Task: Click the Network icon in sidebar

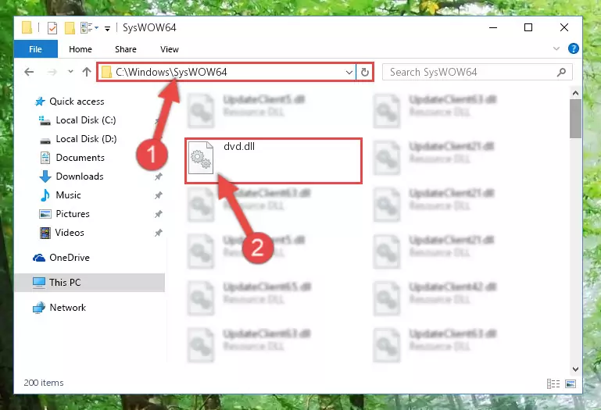Action: click(39, 308)
